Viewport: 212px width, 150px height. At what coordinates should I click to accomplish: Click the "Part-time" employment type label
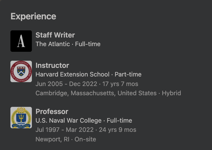coord(128,74)
